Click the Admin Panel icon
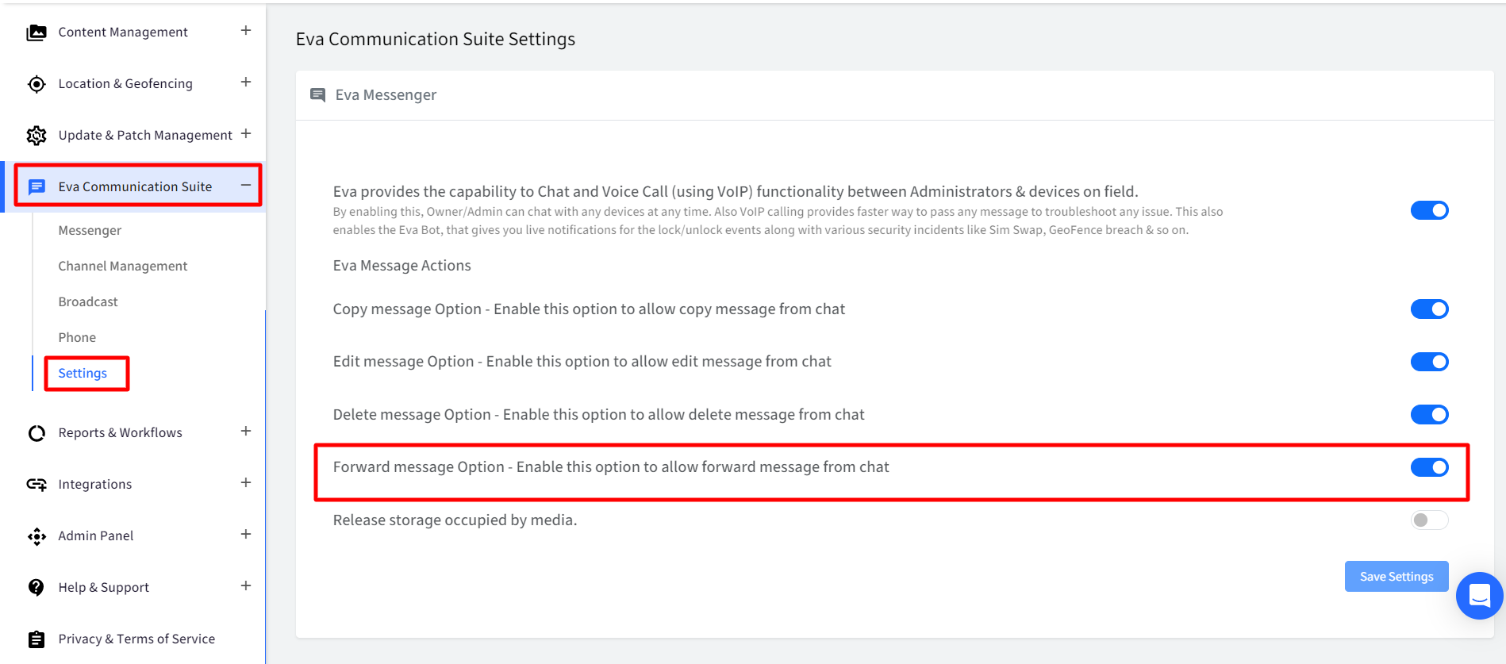Screen dimensions: 1506x664 point(36,537)
